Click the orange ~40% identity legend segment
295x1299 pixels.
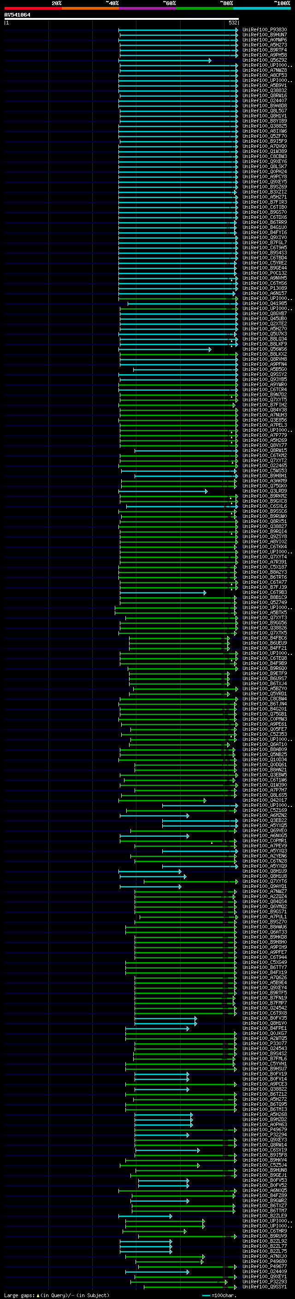click(90, 8)
